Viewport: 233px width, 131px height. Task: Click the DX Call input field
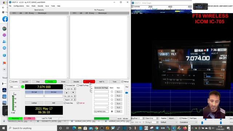pos(34,96)
